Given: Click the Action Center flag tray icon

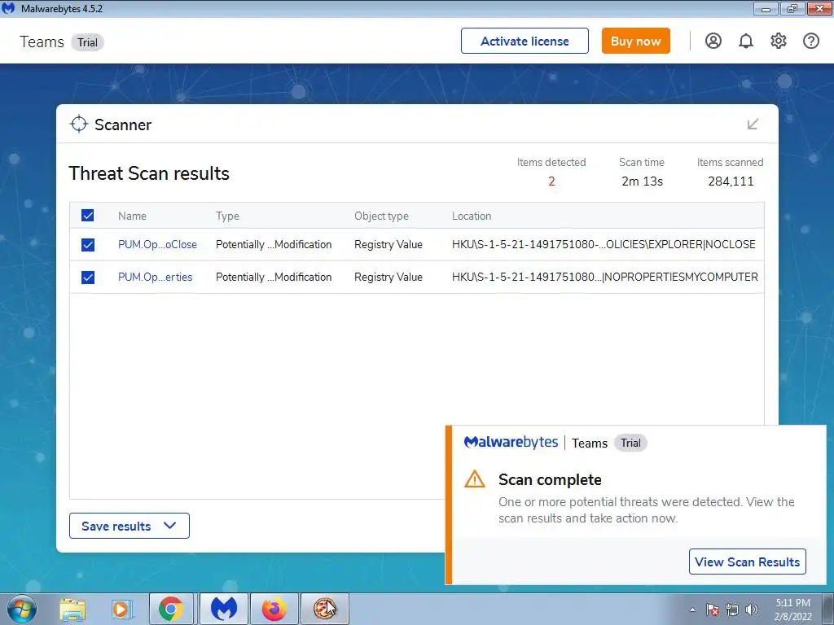Looking at the screenshot, I should 712,610.
